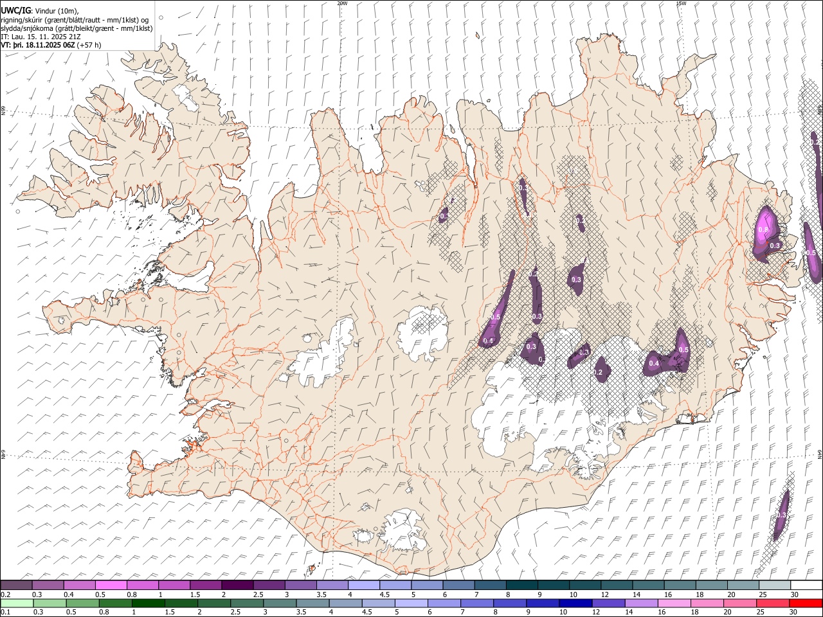Click the "15W" longitude label
This screenshot has height=617, width=823.
[682, 3]
